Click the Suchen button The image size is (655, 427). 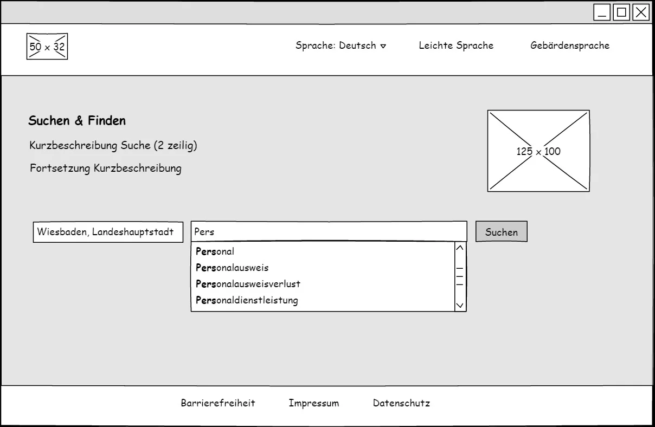pyautogui.click(x=502, y=232)
